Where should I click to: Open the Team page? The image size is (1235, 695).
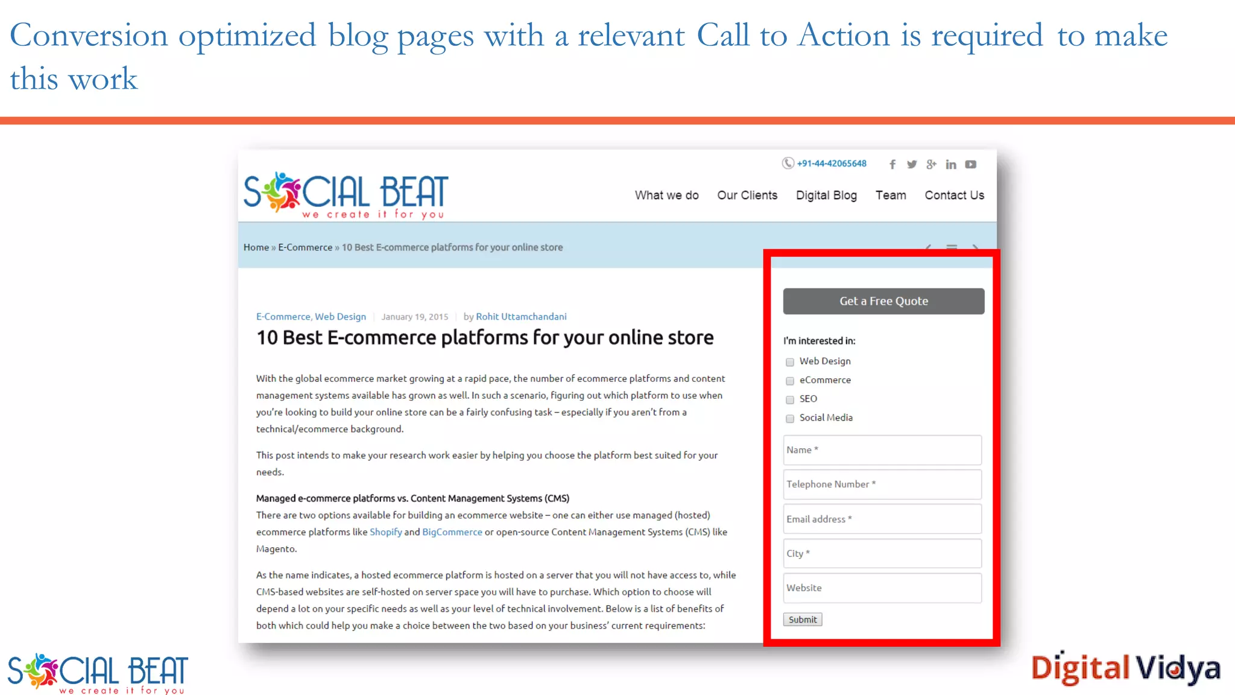tap(891, 195)
